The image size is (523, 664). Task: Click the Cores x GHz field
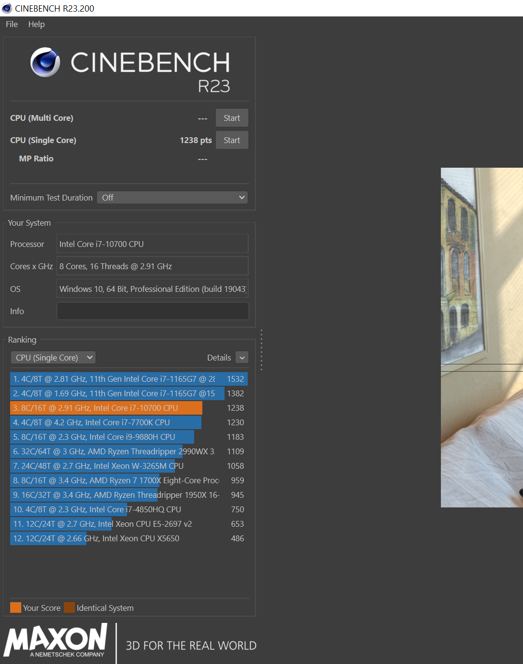click(153, 266)
